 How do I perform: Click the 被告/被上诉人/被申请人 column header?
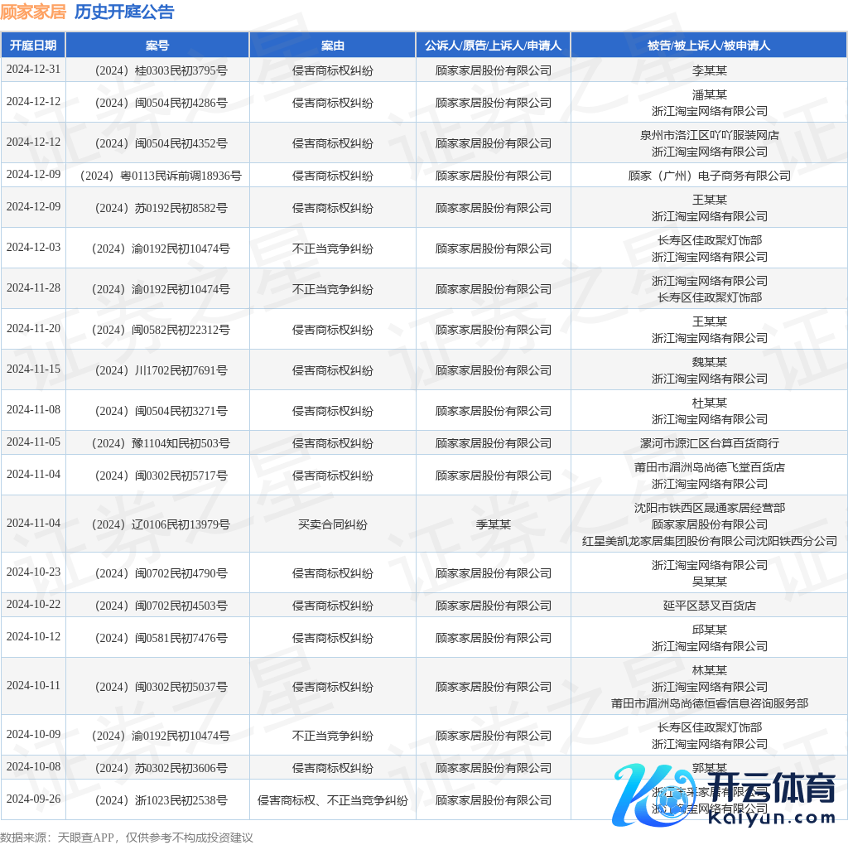click(x=709, y=46)
